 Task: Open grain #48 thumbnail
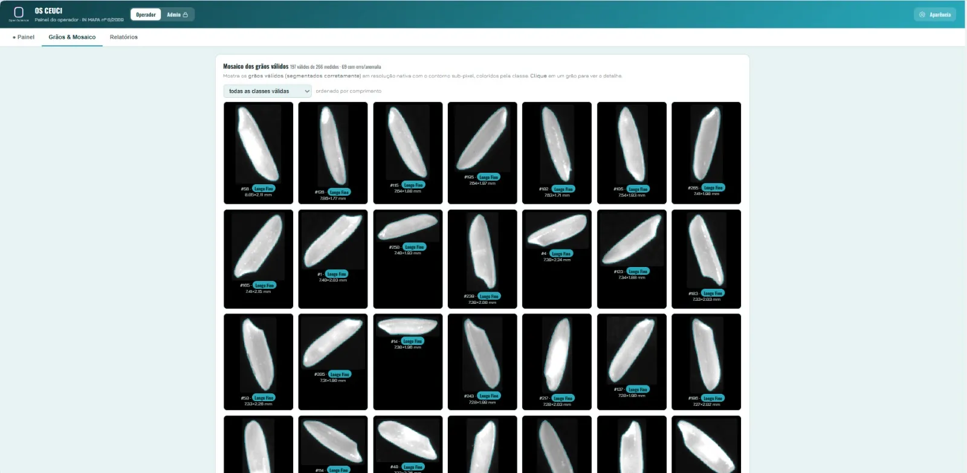click(x=408, y=444)
